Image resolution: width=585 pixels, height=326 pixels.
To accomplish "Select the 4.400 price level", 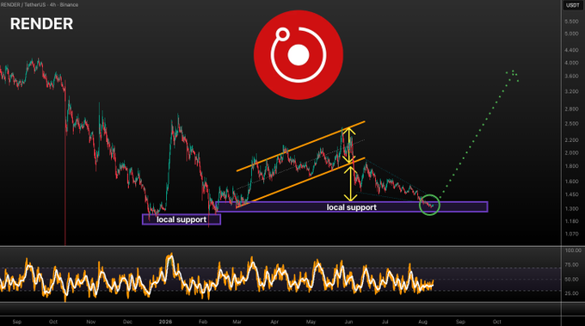I will click(571, 50).
